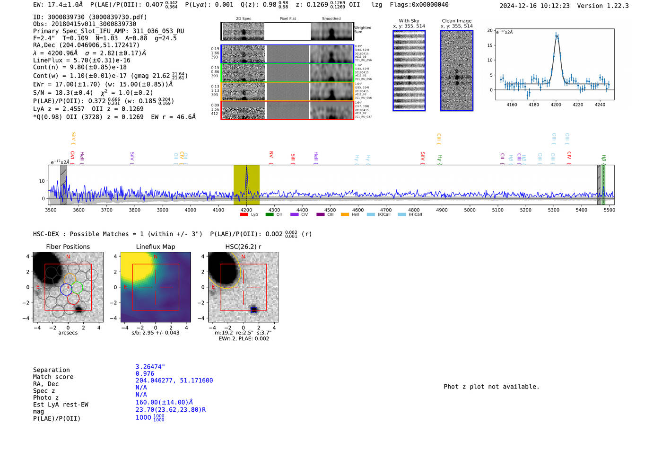
Task: Open the Clean Image thumbnail
Action: (x=457, y=71)
